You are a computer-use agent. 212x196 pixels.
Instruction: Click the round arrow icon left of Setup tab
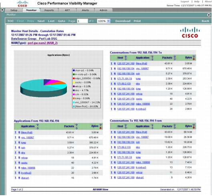2,10
